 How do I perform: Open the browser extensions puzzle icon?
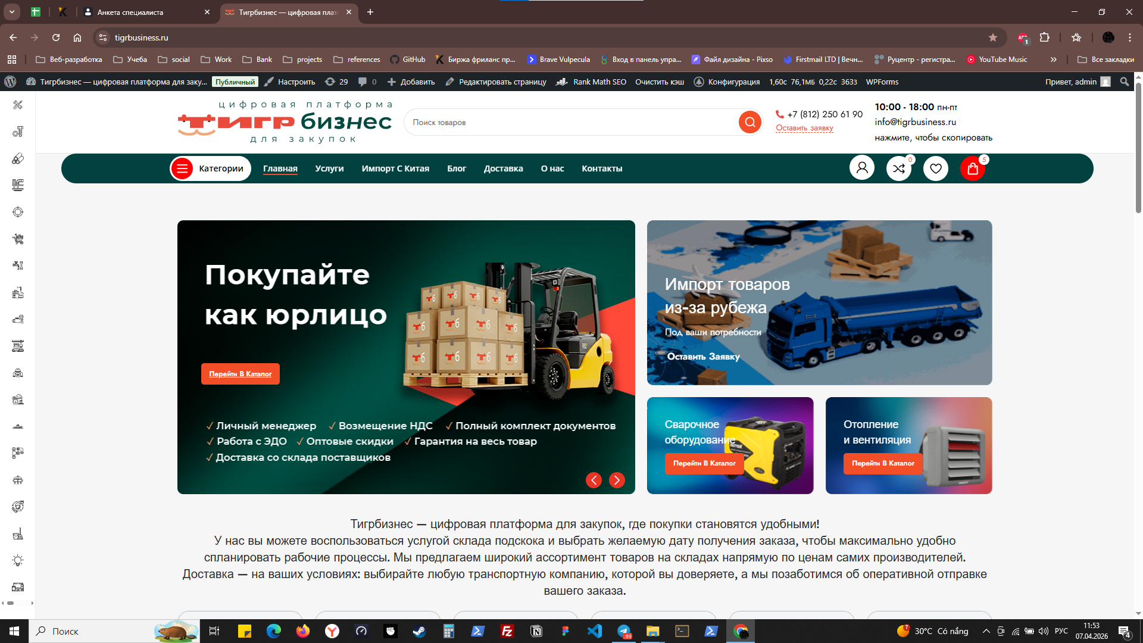(x=1044, y=38)
